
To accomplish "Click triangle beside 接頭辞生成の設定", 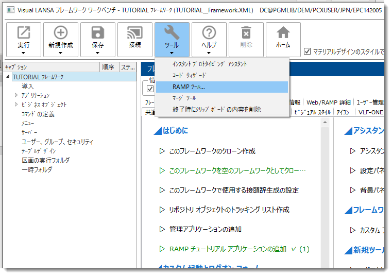I will tap(162, 190).
